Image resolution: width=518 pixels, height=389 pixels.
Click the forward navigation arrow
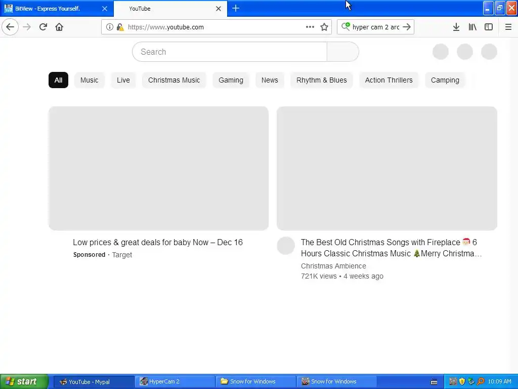(x=27, y=27)
